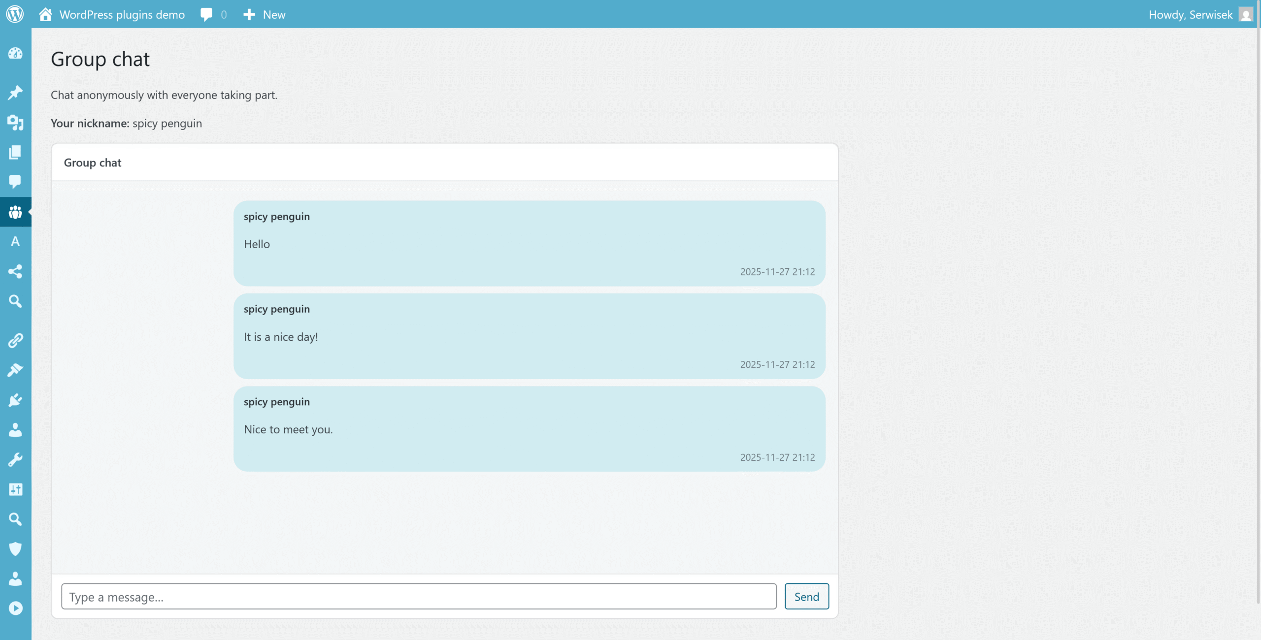Open the Pages stacked-sheets sidebar icon
1261x640 pixels.
pyautogui.click(x=15, y=152)
